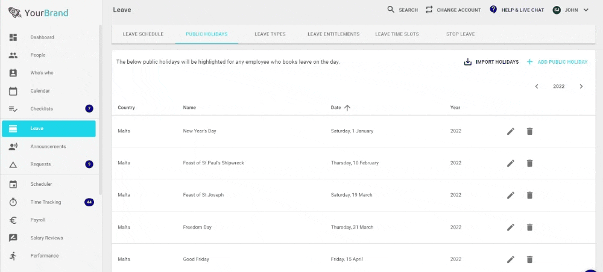
Task: Open the Leave Entitlements tab
Action: pyautogui.click(x=333, y=34)
